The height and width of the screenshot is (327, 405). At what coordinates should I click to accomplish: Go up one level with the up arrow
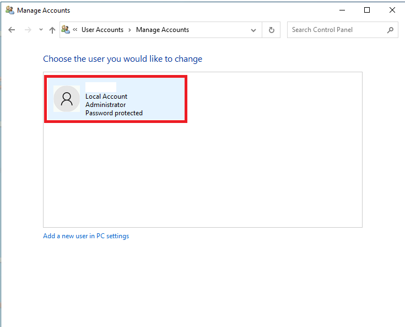(x=52, y=30)
